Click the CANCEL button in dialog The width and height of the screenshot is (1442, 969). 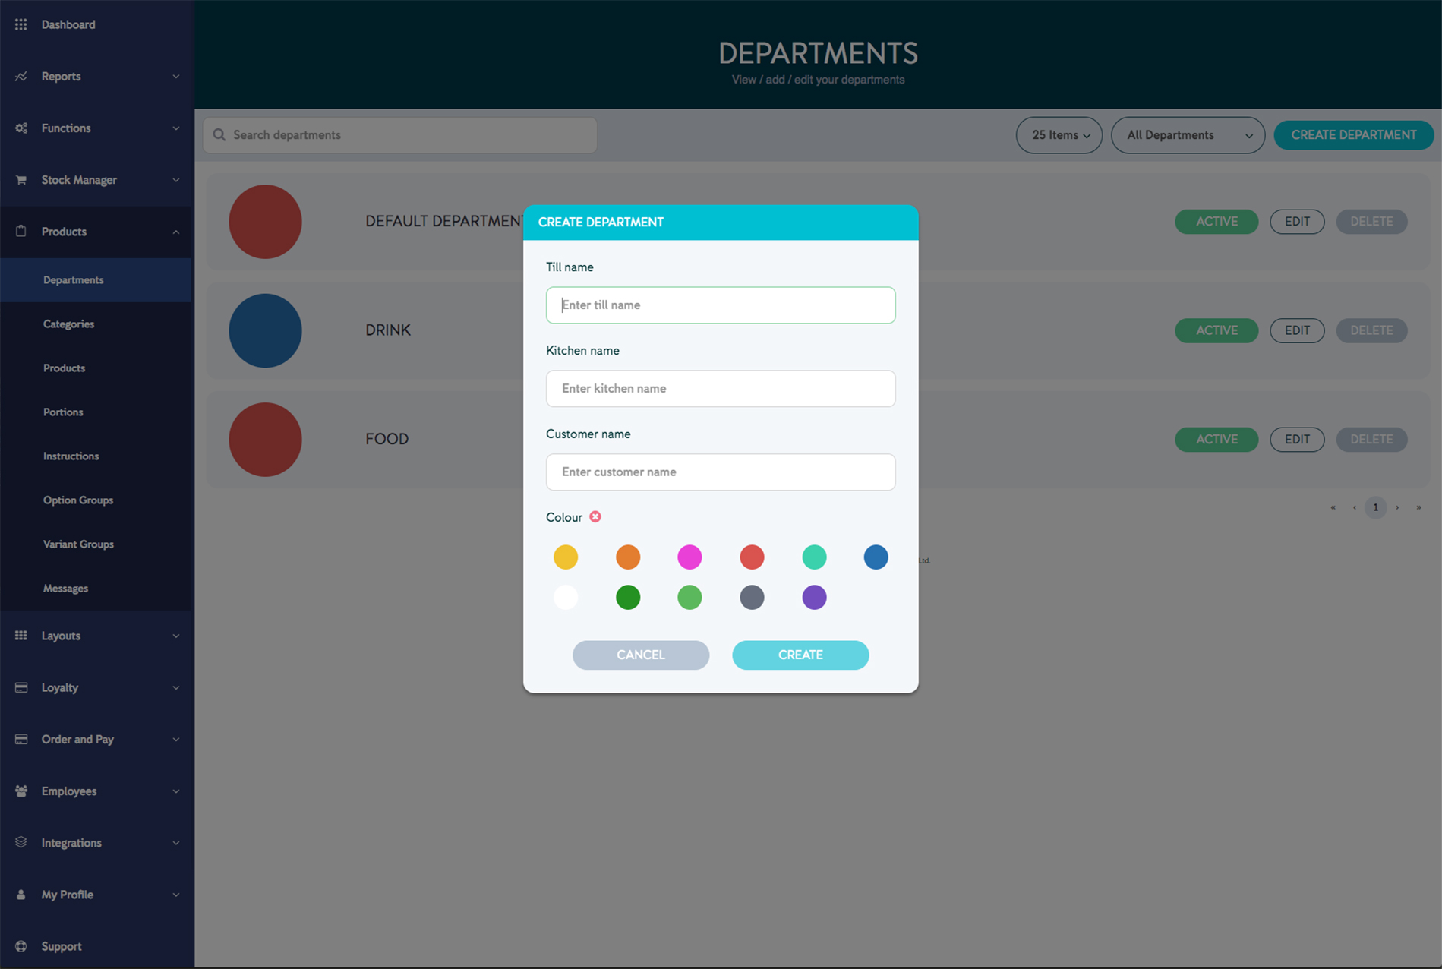click(641, 655)
